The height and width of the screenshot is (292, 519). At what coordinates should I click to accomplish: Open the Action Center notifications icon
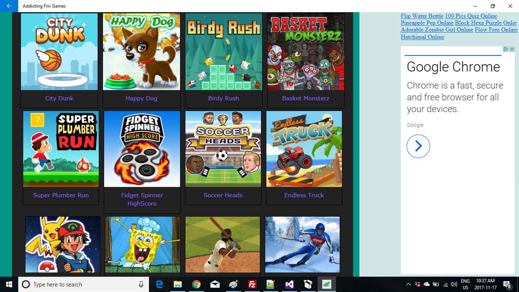pos(507,284)
